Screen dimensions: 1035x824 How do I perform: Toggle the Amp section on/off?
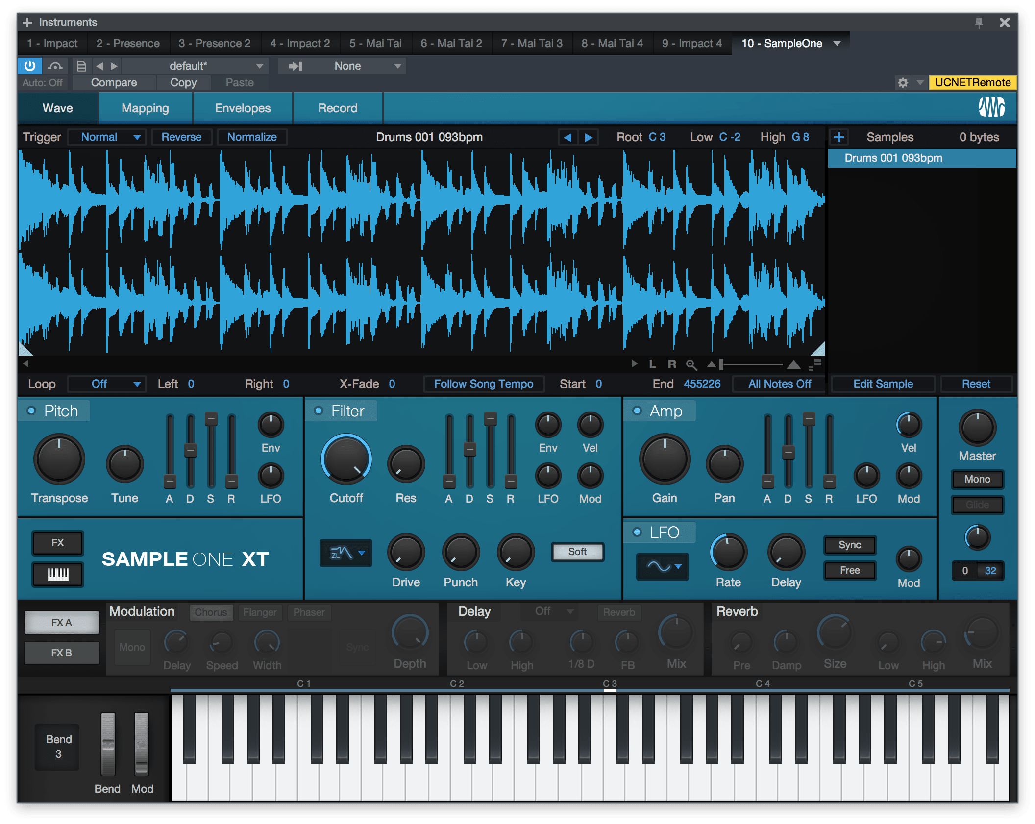click(x=637, y=411)
